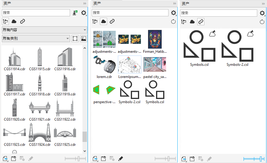The image size is (267, 163).
Task: Adjust the thumbnail size slider in the right panel
Action: click(261, 159)
